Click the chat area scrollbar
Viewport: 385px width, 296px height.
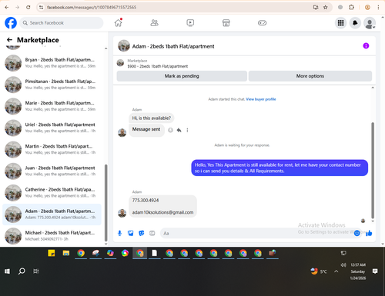(373, 171)
